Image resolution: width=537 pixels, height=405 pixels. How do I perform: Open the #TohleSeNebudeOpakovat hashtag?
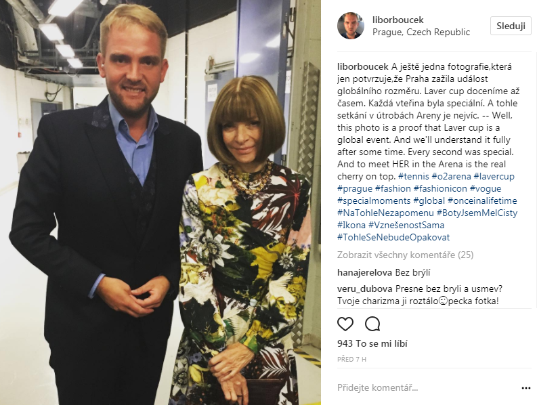393,238
